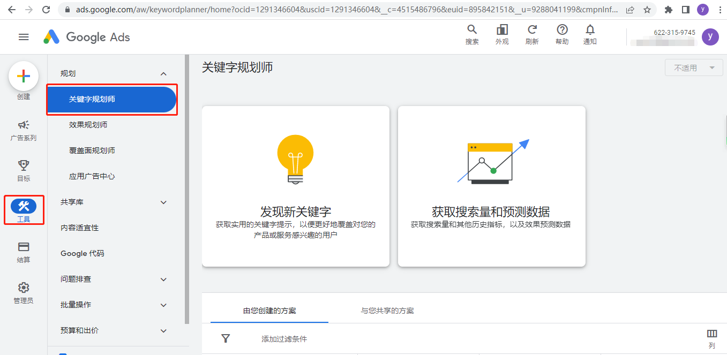Open 覆盖面规划师 in the sidebar
The image size is (727, 355).
(x=92, y=150)
